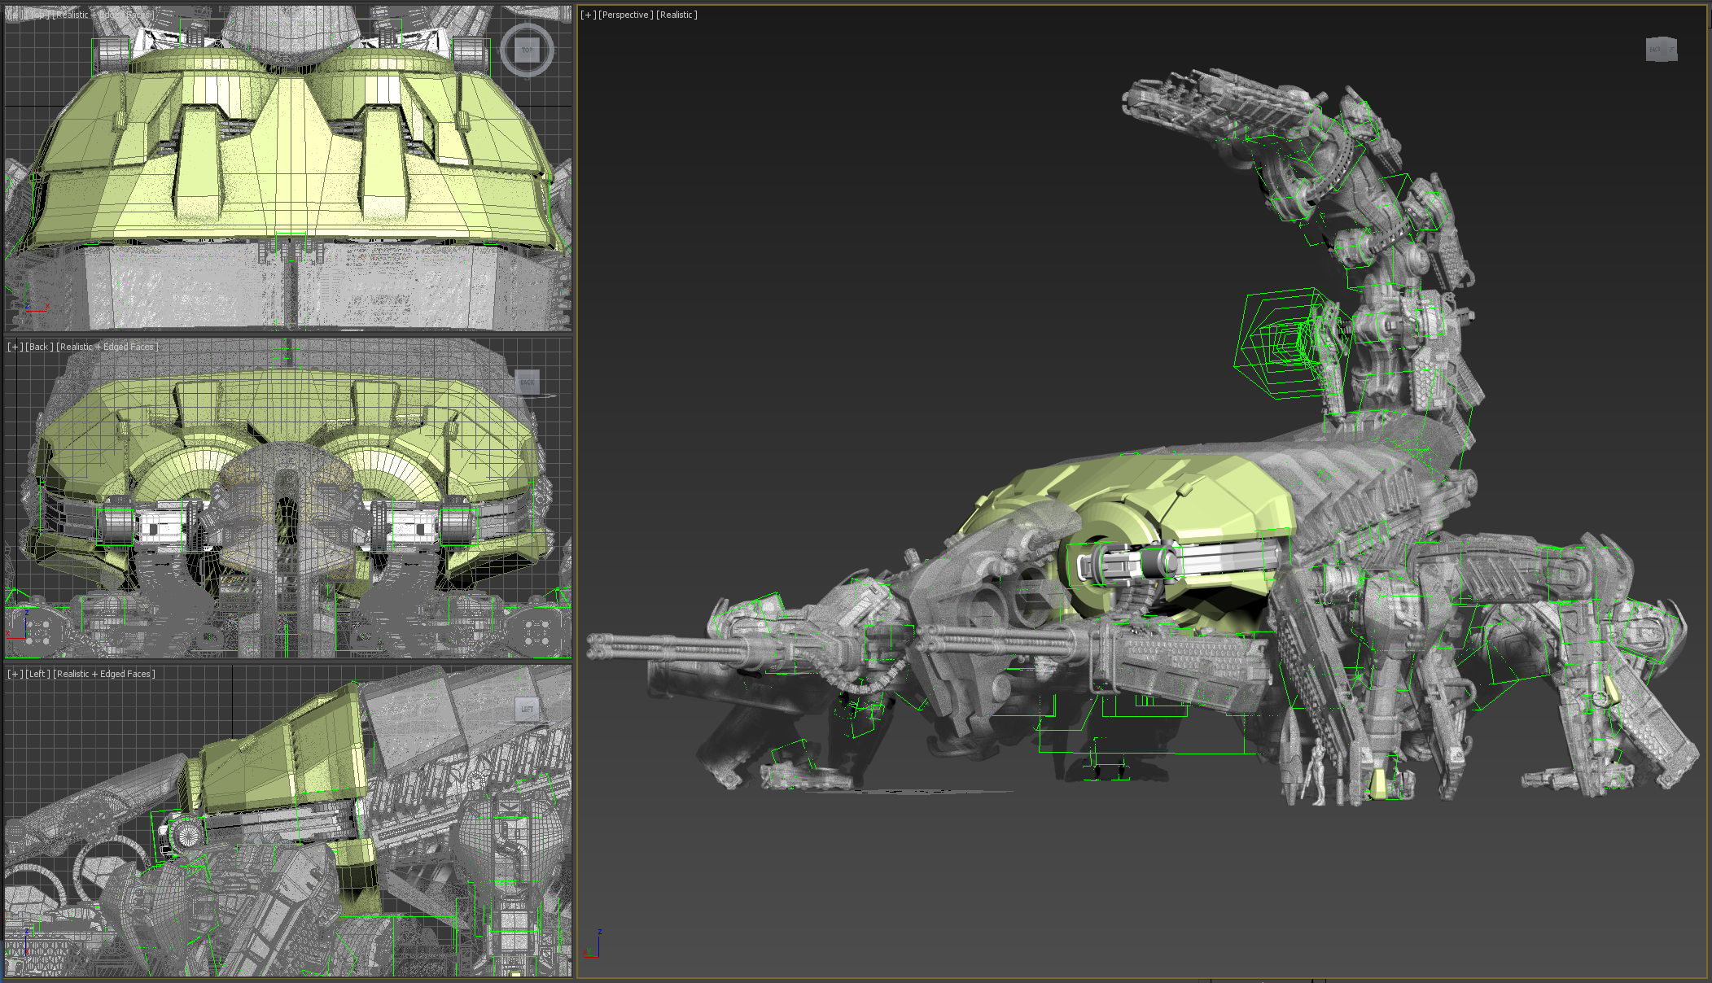Open the [Perspective] point-of-view menu

pos(625,15)
